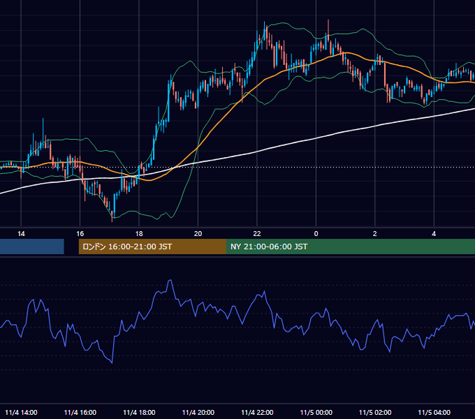Select the NY 21:00-06:00 JST session bar

[x=351, y=247]
